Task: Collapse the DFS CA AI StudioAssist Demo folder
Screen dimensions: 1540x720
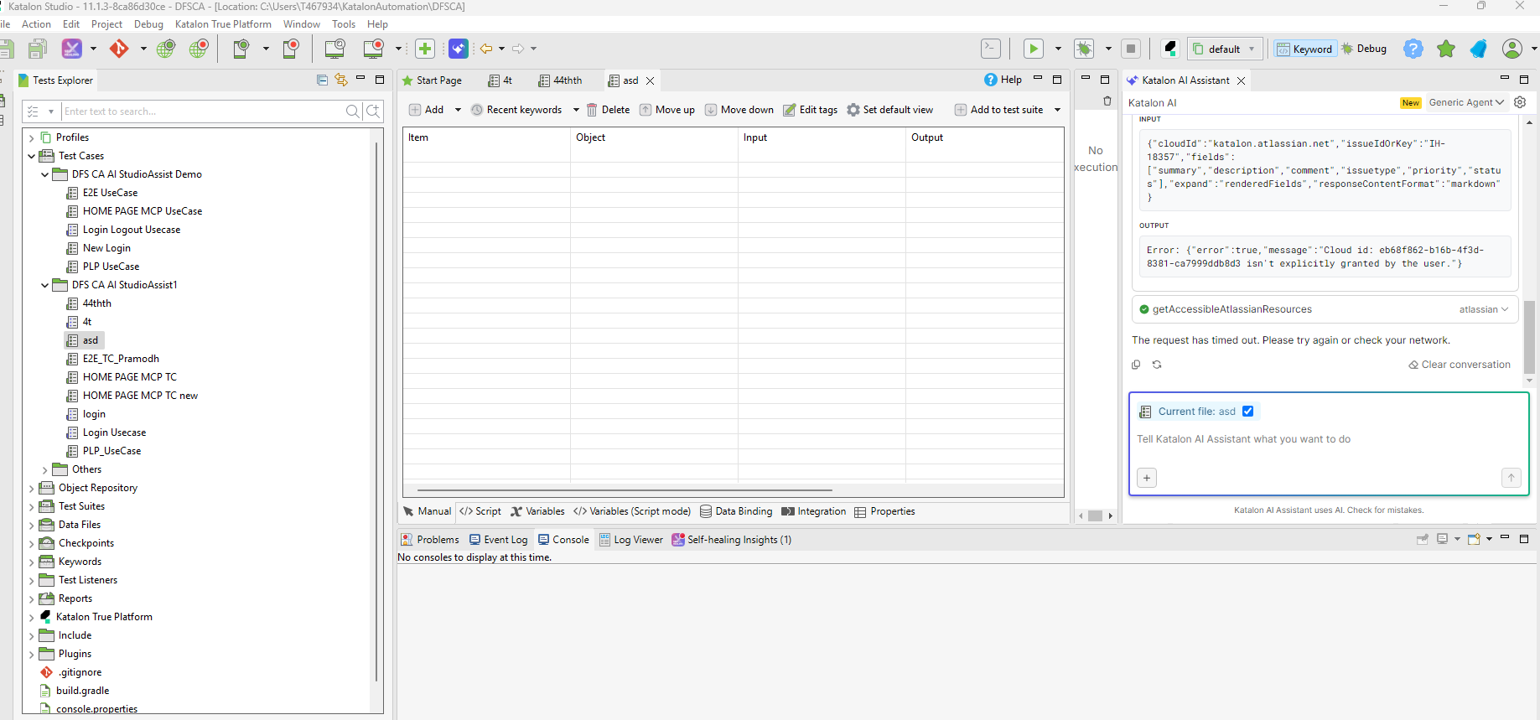Action: coord(45,174)
